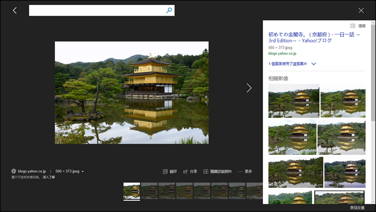Go back with the left arrow icon

(x=15, y=11)
